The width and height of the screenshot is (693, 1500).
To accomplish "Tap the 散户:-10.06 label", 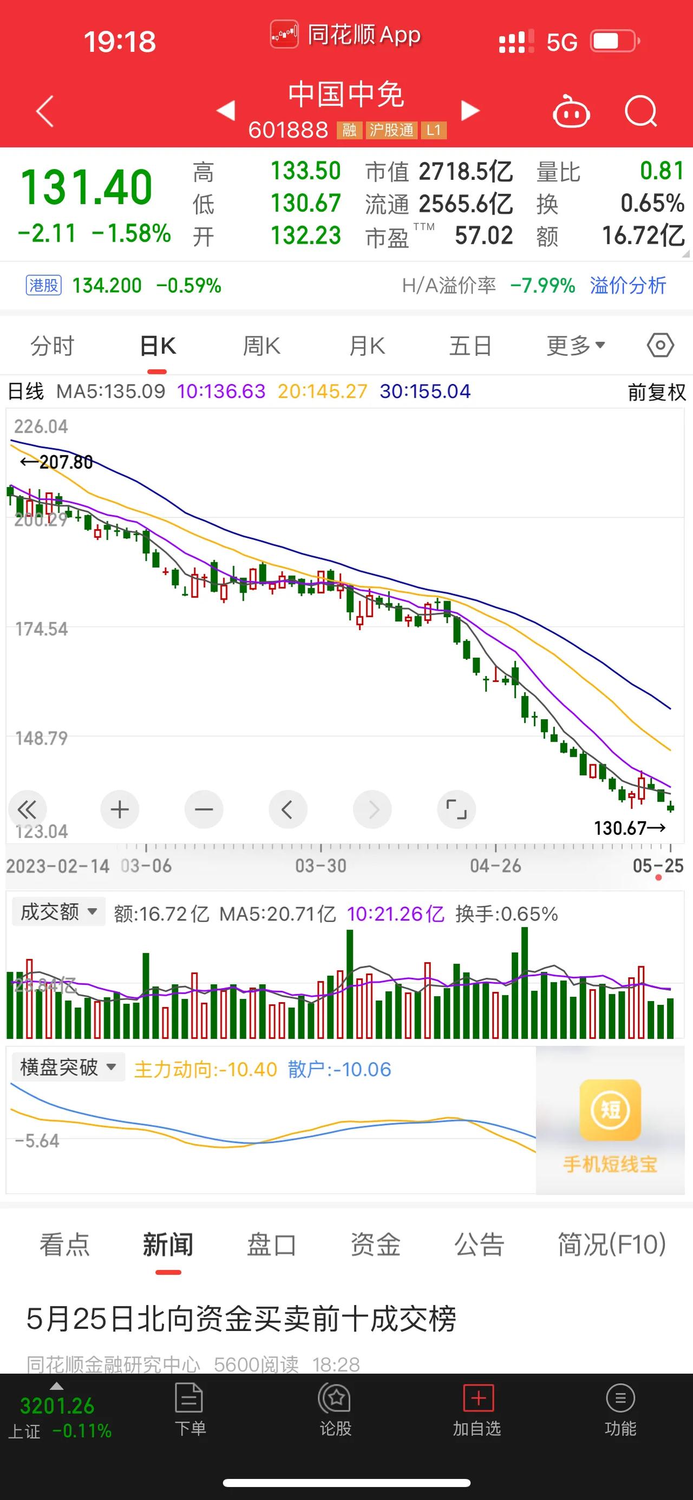I will pos(339,1069).
